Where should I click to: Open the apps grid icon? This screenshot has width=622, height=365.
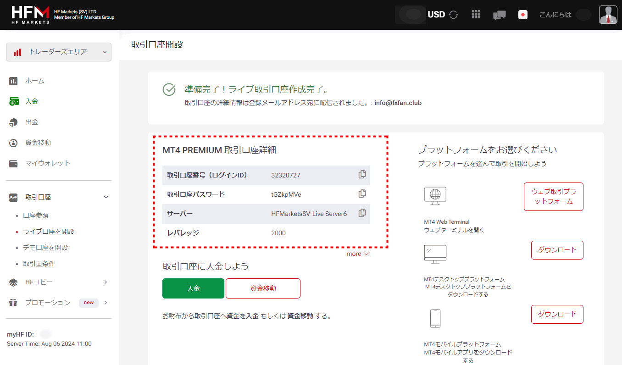click(476, 15)
